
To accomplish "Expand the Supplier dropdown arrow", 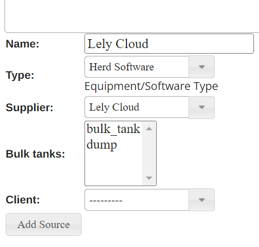I will tap(201, 107).
